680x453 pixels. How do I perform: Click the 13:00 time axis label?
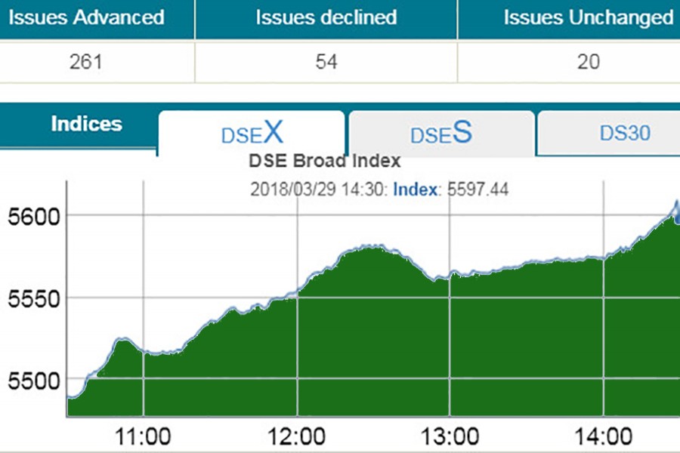pos(450,436)
